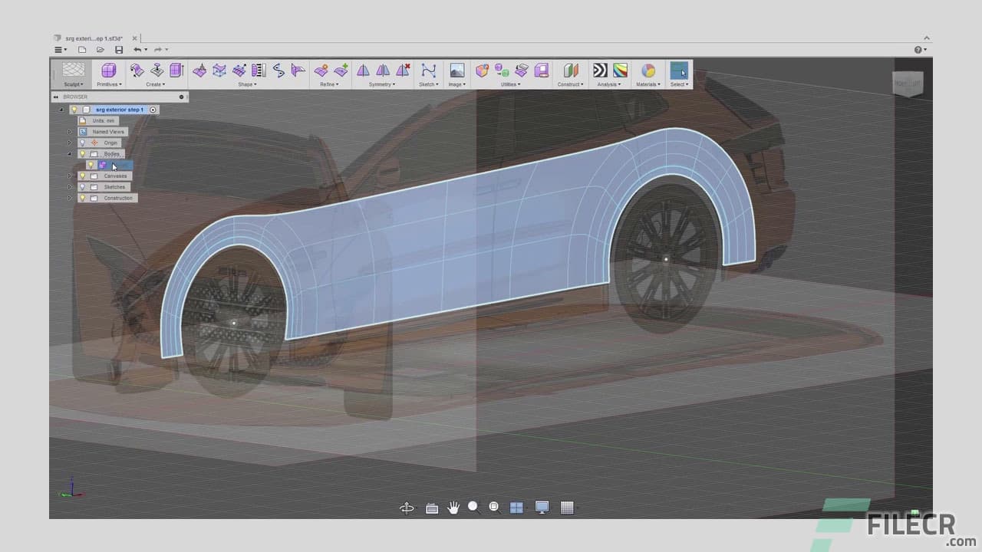Screen dimensions: 982x552
Task: Click the Undo button
Action: (137, 49)
